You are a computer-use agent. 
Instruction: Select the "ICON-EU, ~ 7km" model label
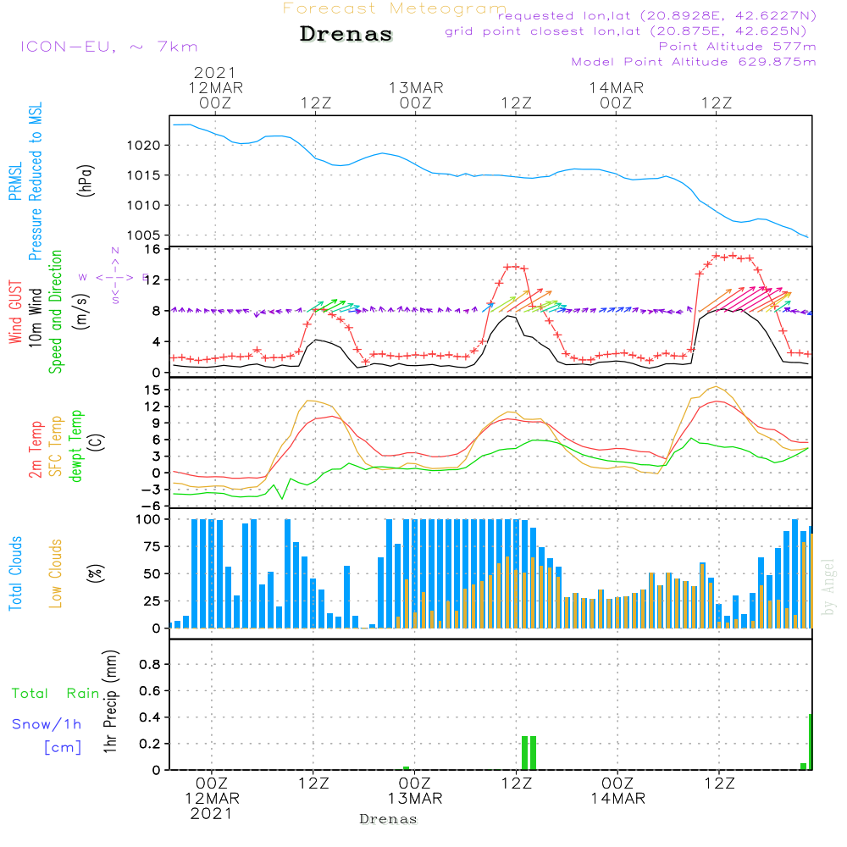pyautogui.click(x=108, y=47)
